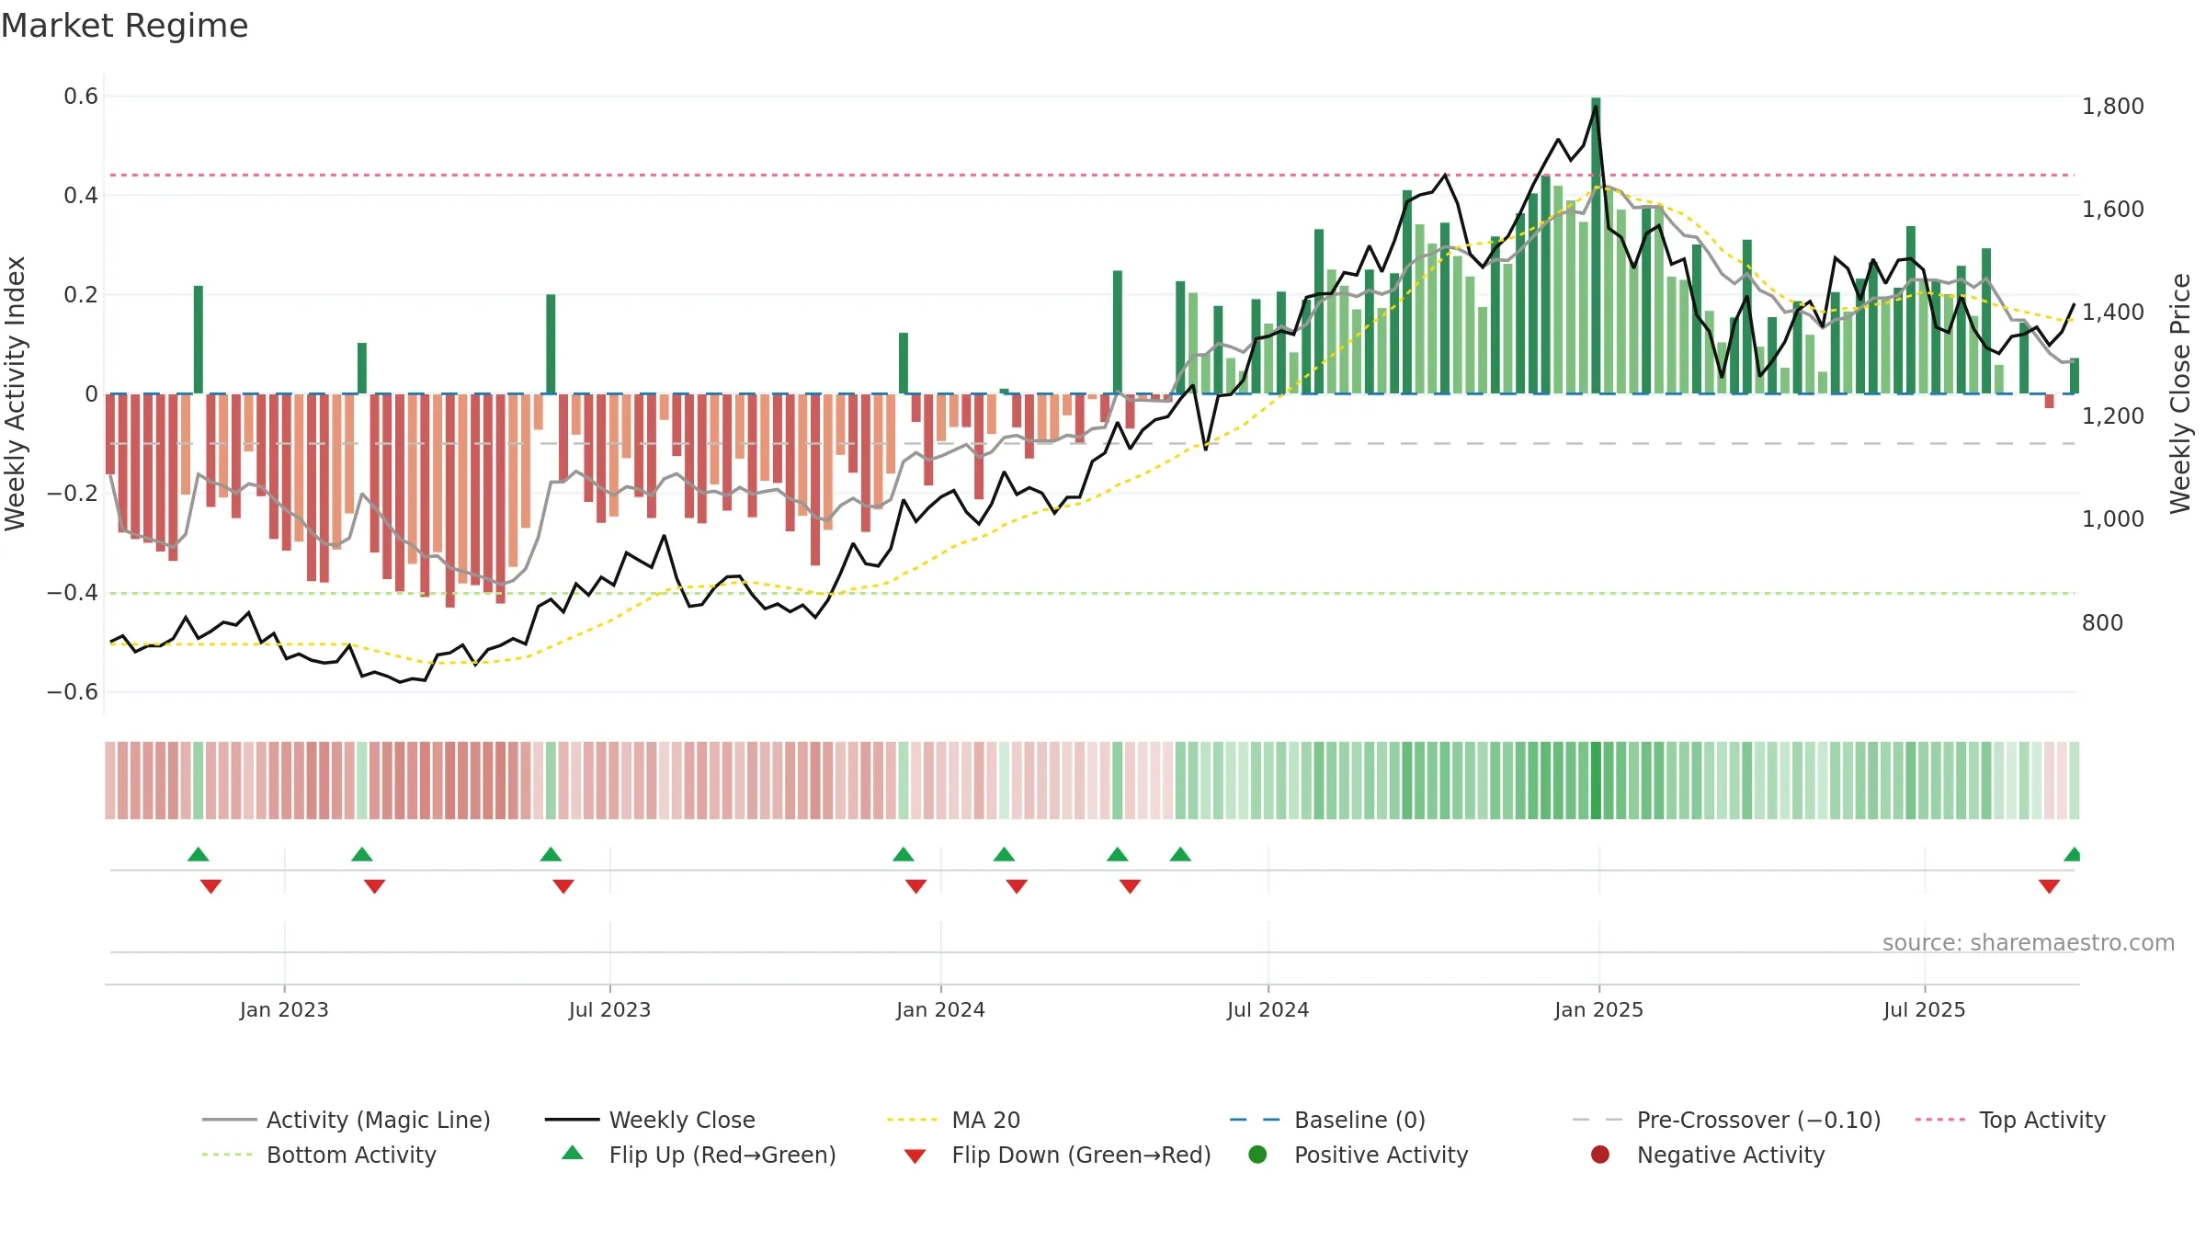Click the first green flip-up triangle before Jan 2023
The height and width of the screenshot is (1241, 2206).
(199, 854)
